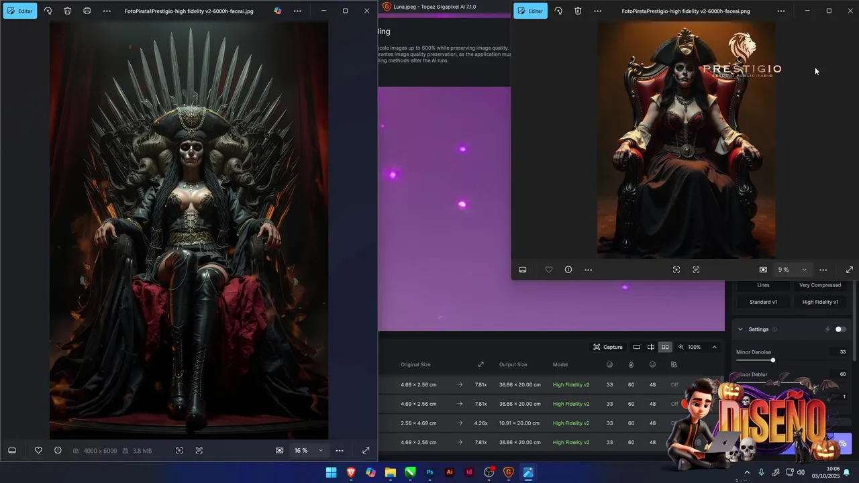Screen dimensions: 859x483
Task: Print the image from left Photos window
Action: 87,11
